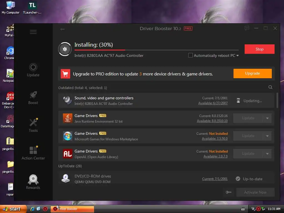
Task: Open the Available: 8.0.3510.10 link
Action: tap(212, 121)
